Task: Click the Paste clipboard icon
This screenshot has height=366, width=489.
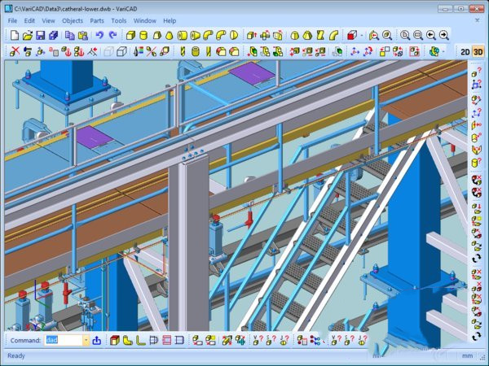Action: (81, 35)
